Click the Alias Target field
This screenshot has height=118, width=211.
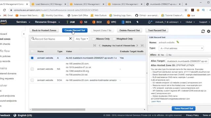pyautogui.click(x=187, y=61)
